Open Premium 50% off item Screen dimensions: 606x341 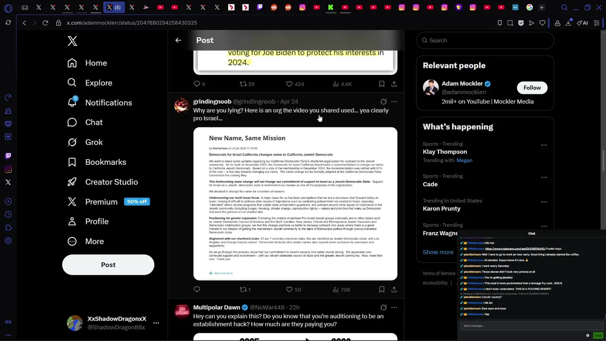[x=108, y=202]
